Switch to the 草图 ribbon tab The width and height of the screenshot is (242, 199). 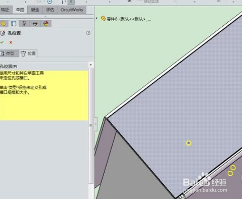(20, 10)
